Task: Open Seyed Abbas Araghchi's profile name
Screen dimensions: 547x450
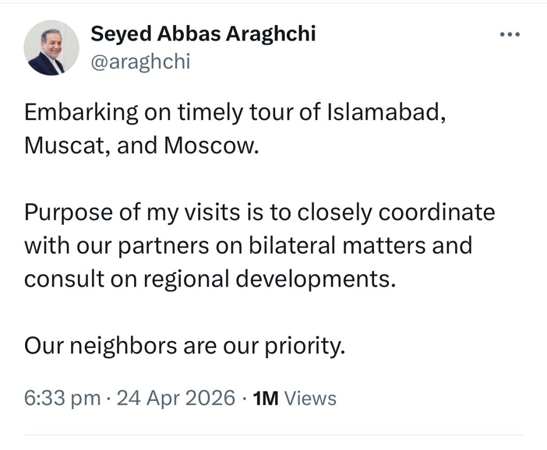Action: tap(204, 34)
